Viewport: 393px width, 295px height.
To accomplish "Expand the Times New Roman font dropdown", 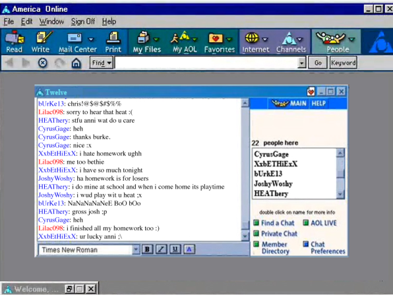I will (136, 249).
